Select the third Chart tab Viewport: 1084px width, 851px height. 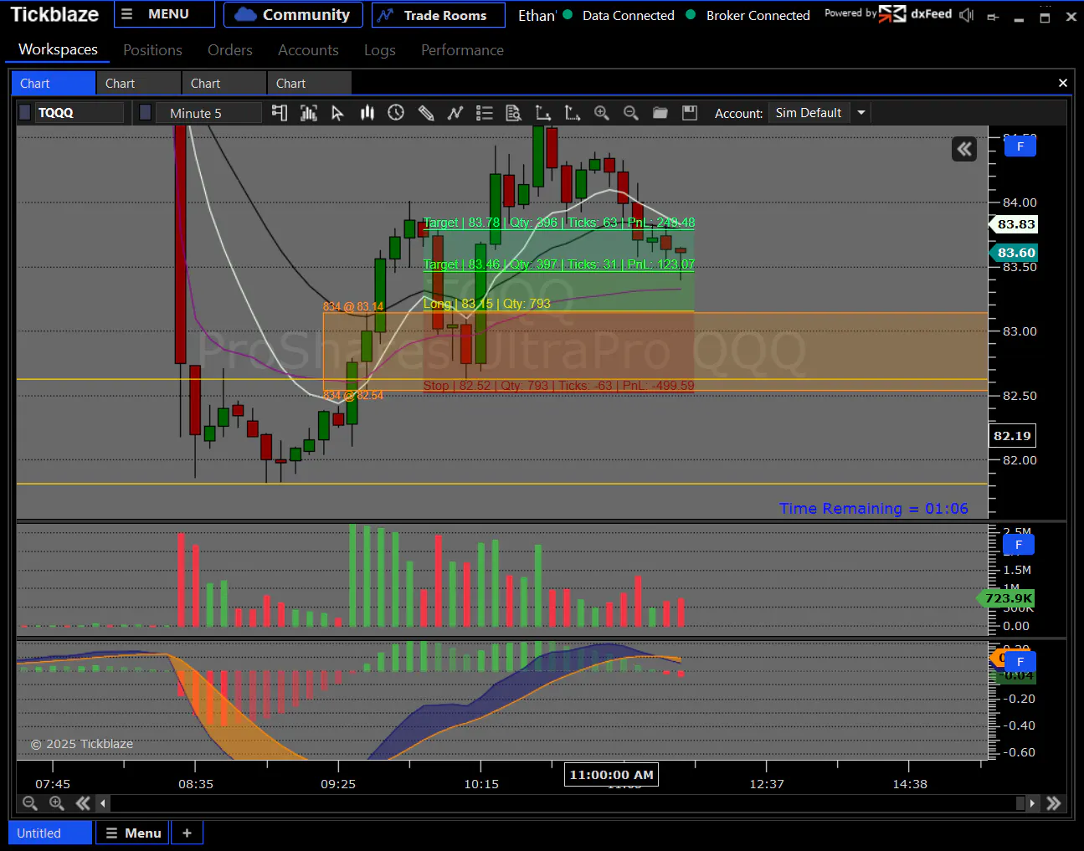pyautogui.click(x=224, y=84)
